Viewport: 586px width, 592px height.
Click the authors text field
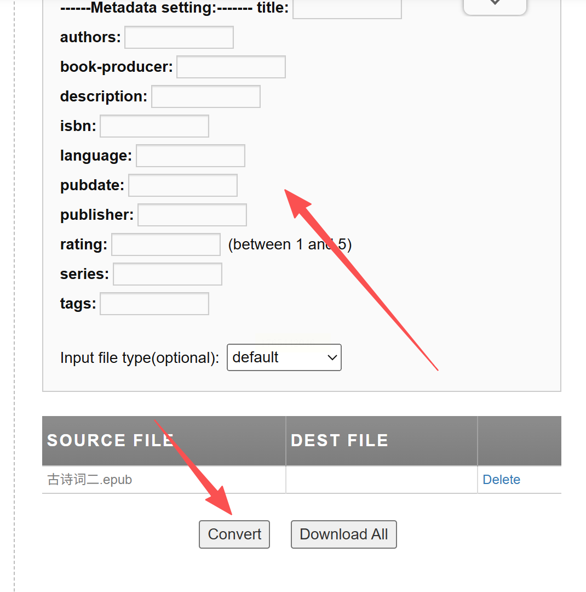point(179,37)
